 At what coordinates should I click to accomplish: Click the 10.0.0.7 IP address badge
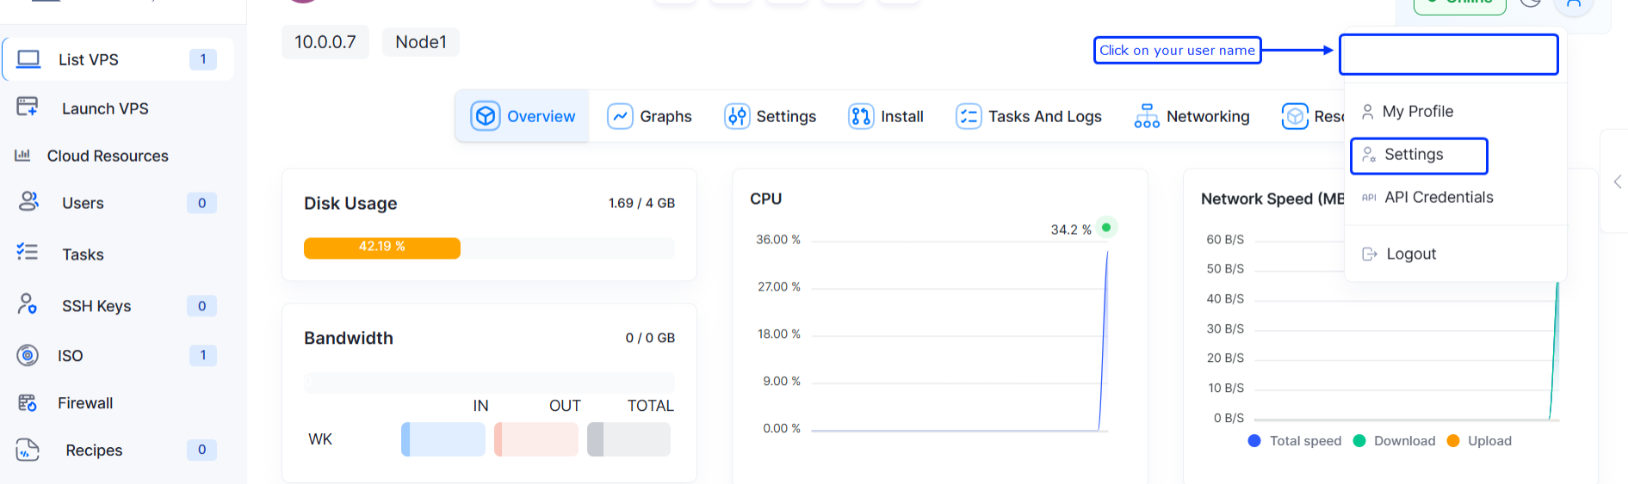[x=325, y=42]
